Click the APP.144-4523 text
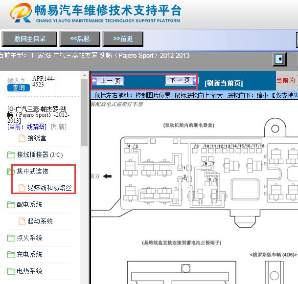Viewport: 298px width, 284px height. (x=44, y=81)
